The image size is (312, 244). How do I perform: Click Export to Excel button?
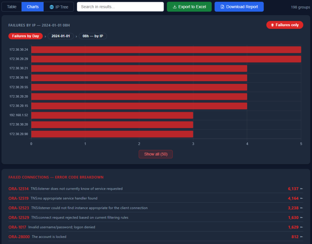(189, 7)
